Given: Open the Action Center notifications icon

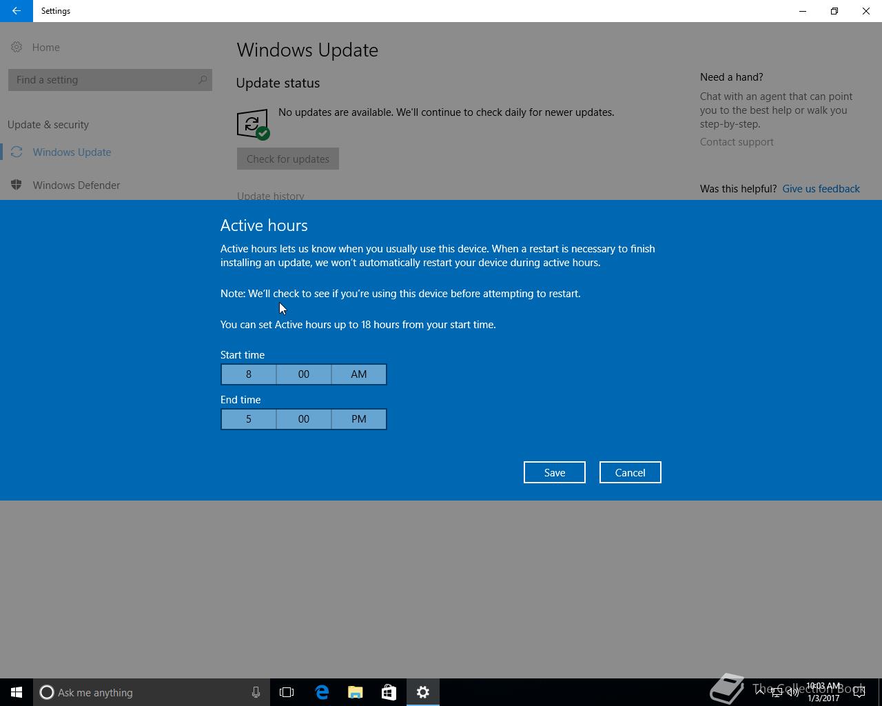Looking at the screenshot, I should 859,692.
